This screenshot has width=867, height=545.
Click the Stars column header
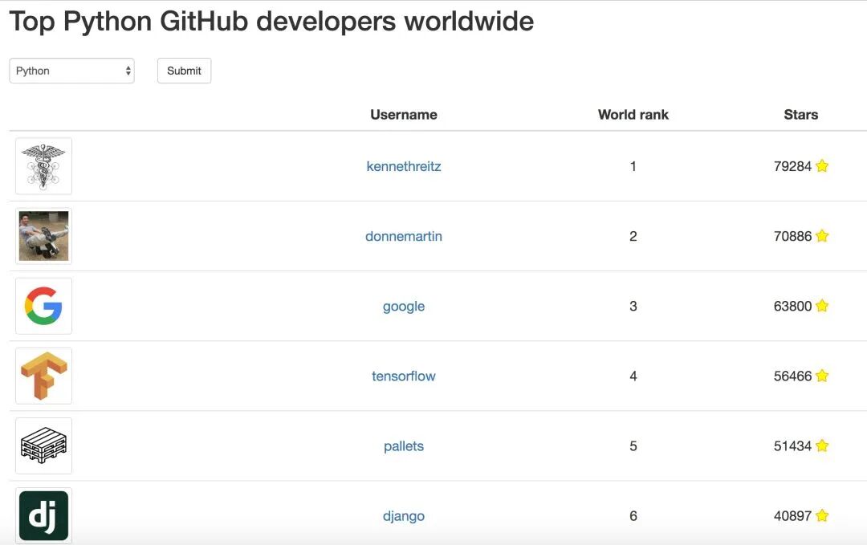800,114
